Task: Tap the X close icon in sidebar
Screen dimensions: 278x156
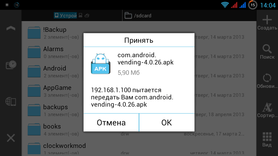Action: [11, 138]
